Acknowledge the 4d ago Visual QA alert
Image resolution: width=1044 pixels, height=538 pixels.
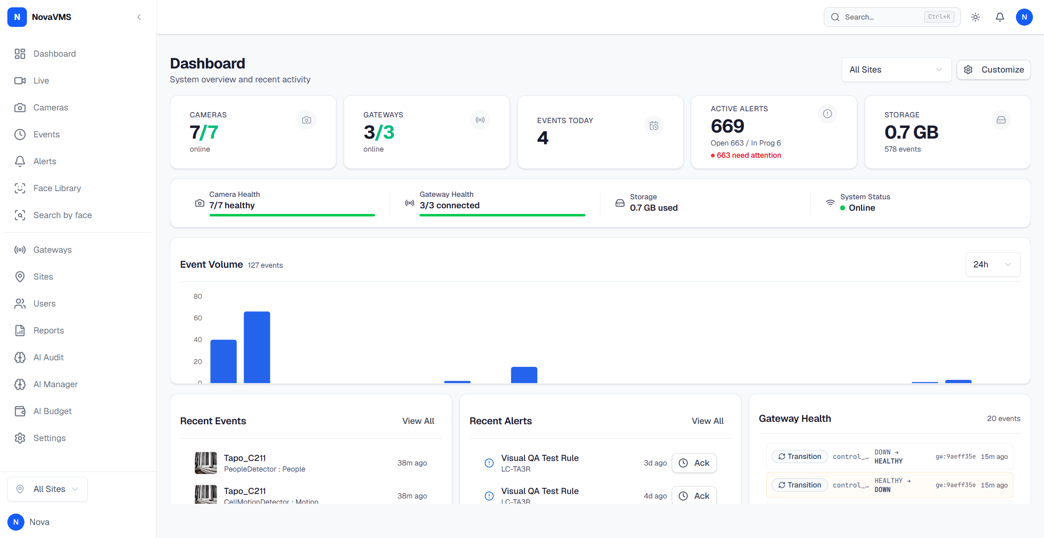click(x=694, y=496)
